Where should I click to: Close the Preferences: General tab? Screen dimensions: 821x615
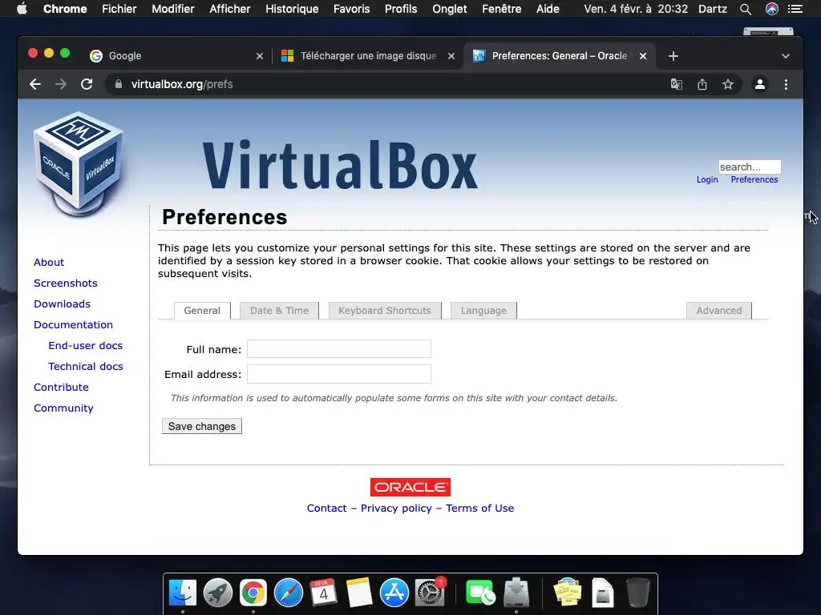coord(643,56)
